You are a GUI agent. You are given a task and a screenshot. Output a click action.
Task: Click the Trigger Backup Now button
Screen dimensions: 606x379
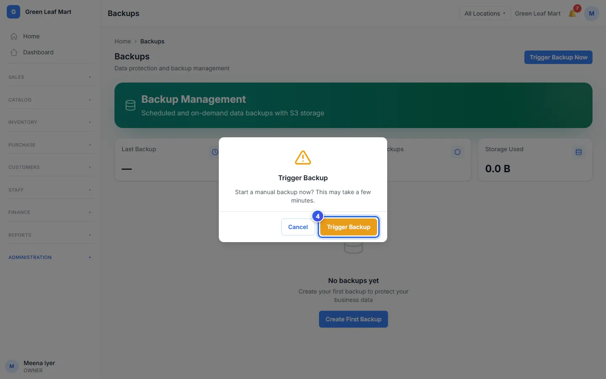(558, 57)
